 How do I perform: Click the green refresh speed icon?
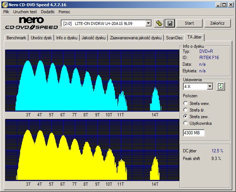click(x=221, y=86)
